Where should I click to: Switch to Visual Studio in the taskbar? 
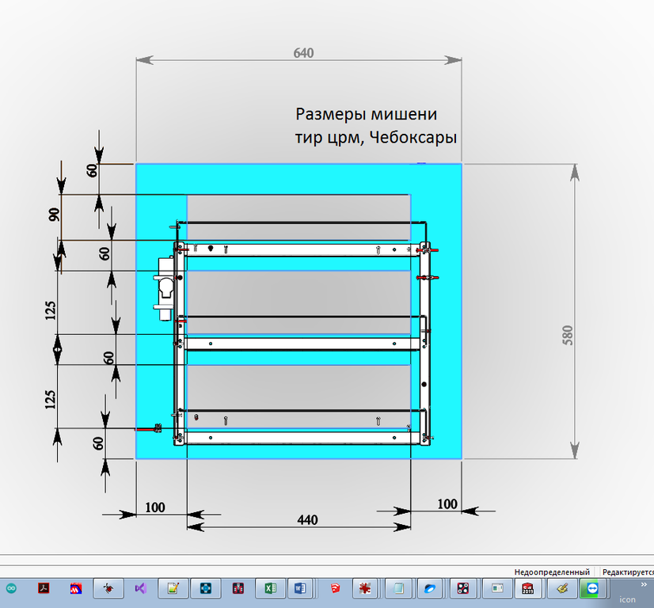140,588
